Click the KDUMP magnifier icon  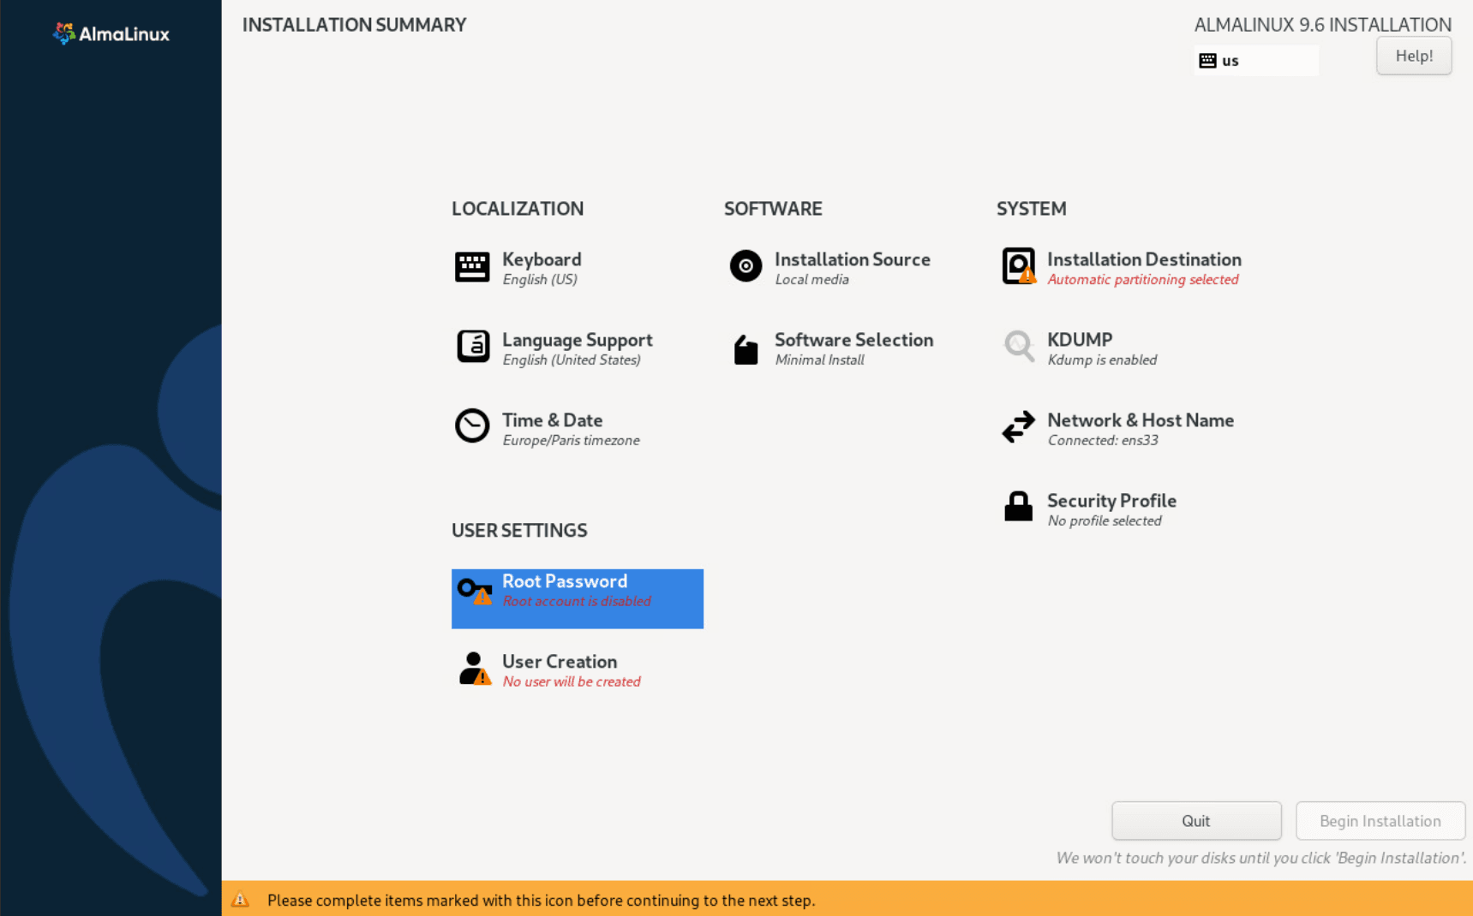(1019, 347)
